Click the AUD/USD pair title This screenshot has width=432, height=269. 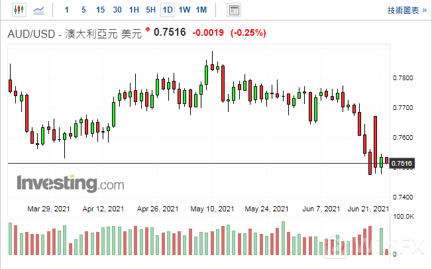tap(31, 34)
